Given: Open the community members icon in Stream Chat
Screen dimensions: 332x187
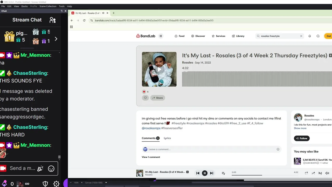Looking at the screenshot, I should click(53, 20).
